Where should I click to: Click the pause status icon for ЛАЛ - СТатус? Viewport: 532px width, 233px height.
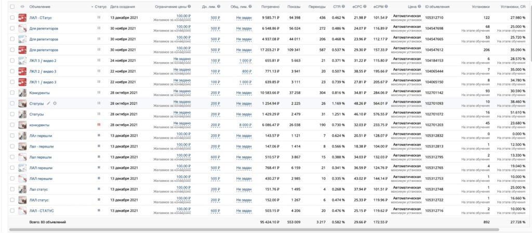[x=98, y=18]
